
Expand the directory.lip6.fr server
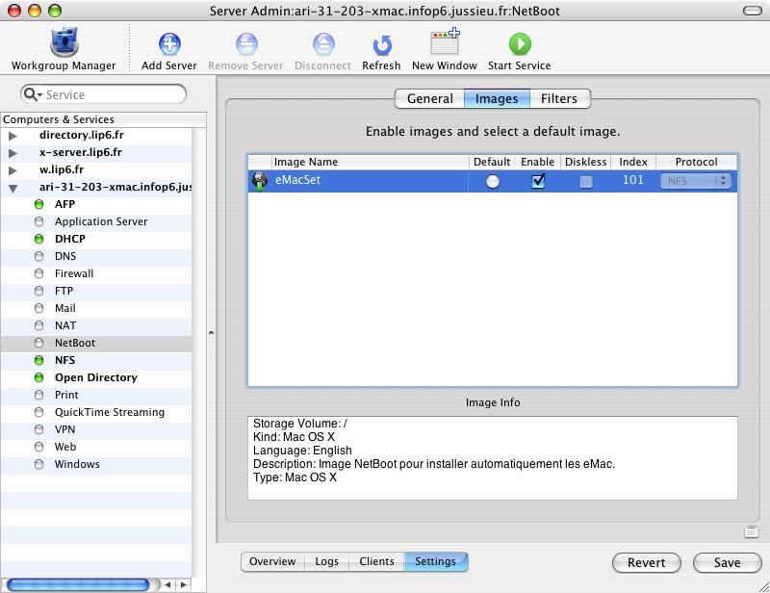[13, 136]
